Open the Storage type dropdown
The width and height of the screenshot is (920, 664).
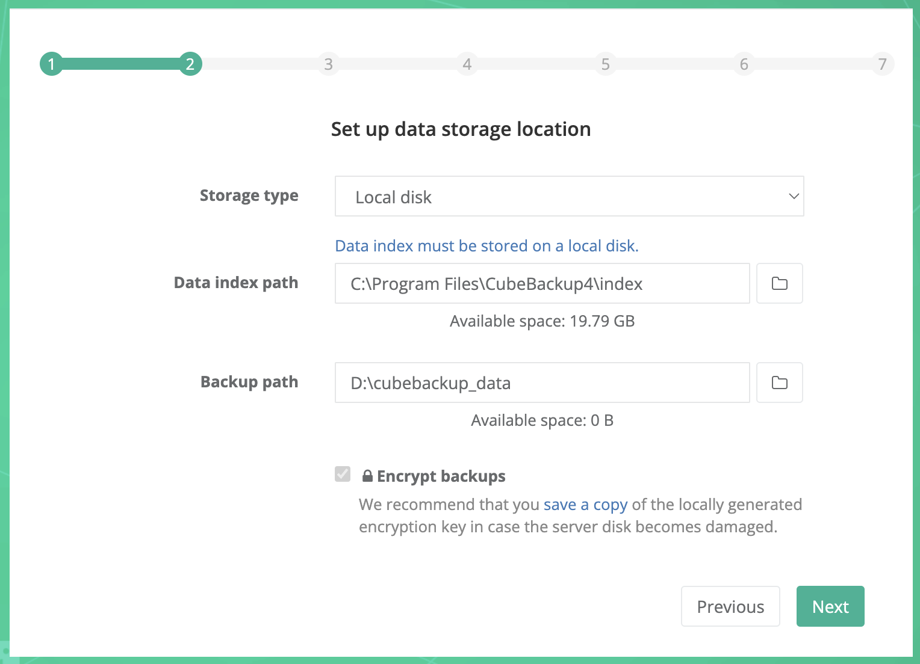[x=568, y=196]
